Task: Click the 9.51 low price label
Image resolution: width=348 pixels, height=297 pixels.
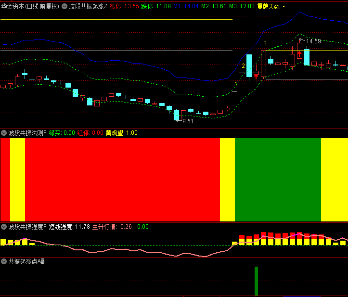Action: (x=188, y=121)
